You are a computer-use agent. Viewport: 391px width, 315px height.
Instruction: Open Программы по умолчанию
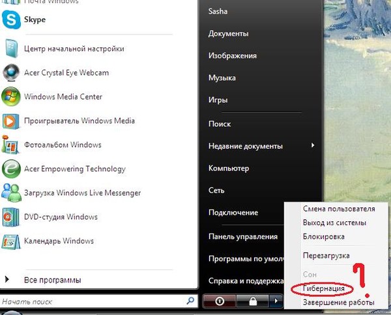pos(246,259)
